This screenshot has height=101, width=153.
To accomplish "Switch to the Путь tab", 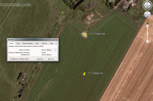I will coord(18,43).
